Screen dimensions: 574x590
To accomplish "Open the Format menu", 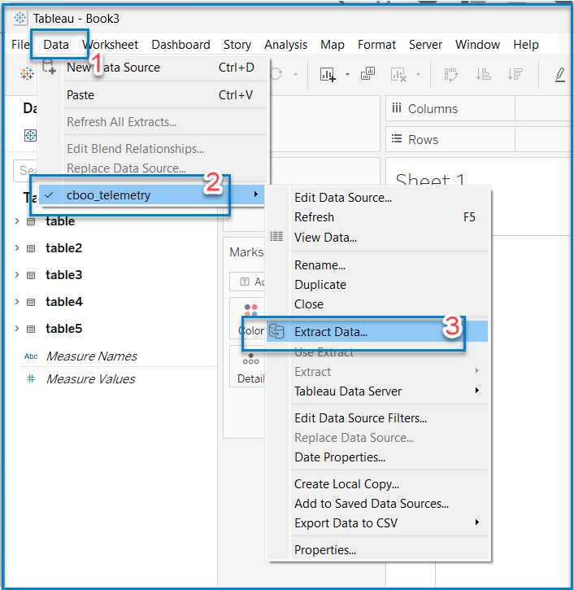I will pos(376,45).
